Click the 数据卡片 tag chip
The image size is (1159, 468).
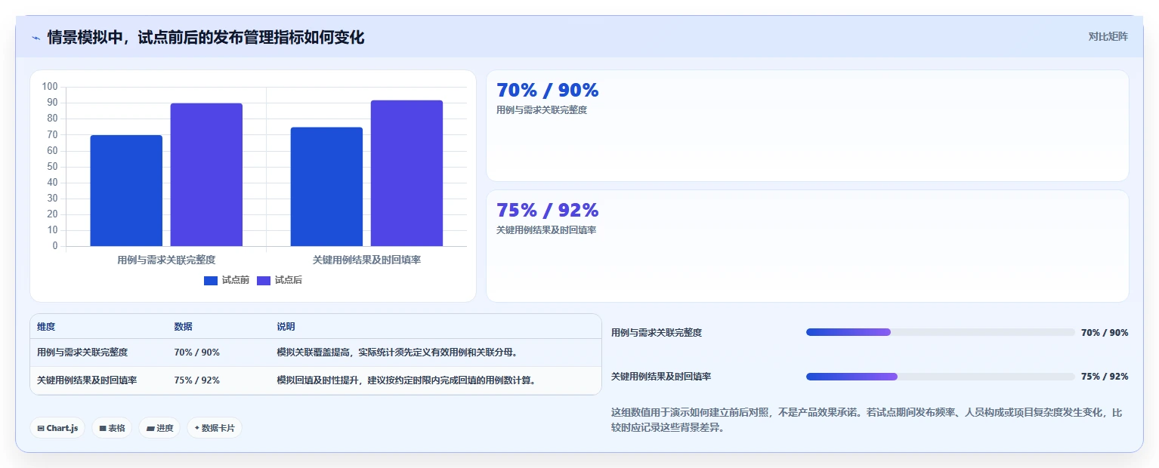pos(215,428)
